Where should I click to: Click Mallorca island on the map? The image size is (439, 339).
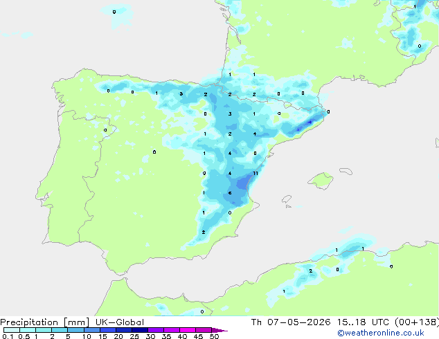[321, 181]
